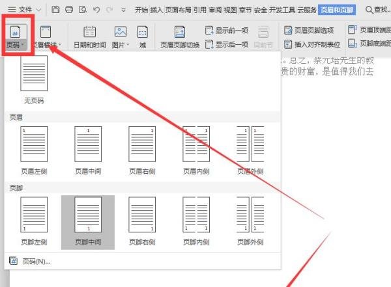Switch to the 开始 tab

click(141, 10)
